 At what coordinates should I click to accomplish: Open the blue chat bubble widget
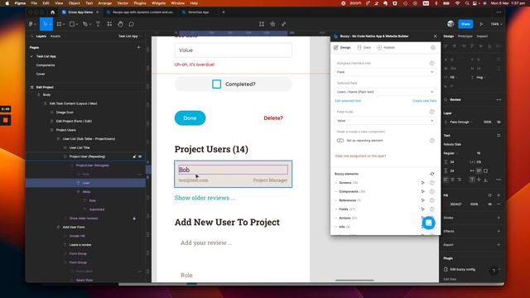428,223
